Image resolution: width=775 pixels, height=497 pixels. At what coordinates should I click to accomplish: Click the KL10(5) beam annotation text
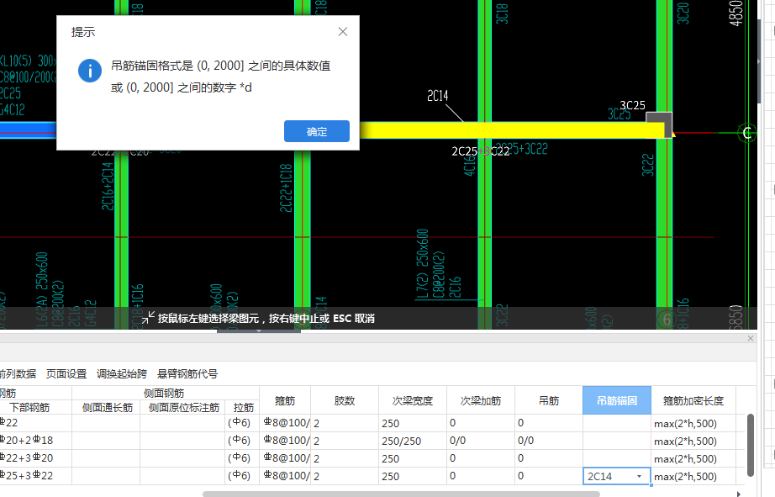(29, 61)
